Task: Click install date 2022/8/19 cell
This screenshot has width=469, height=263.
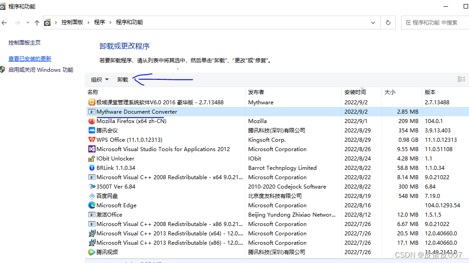Action: 357,196
